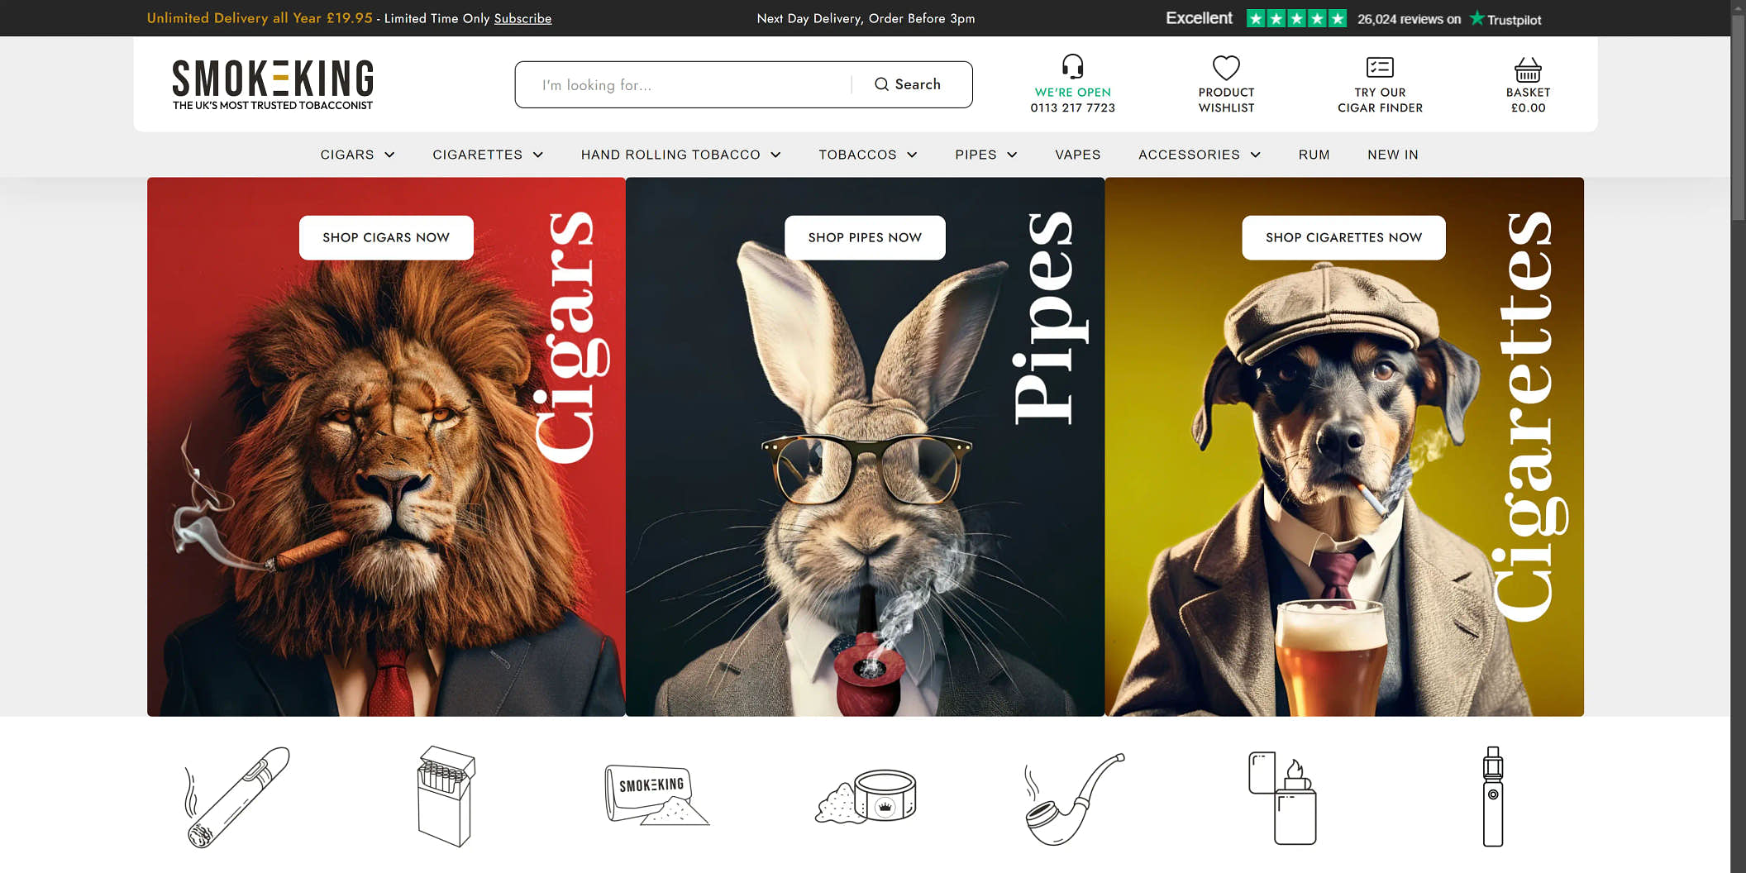1746x873 pixels.
Task: Open the Tobaccos nav item
Action: tap(857, 155)
